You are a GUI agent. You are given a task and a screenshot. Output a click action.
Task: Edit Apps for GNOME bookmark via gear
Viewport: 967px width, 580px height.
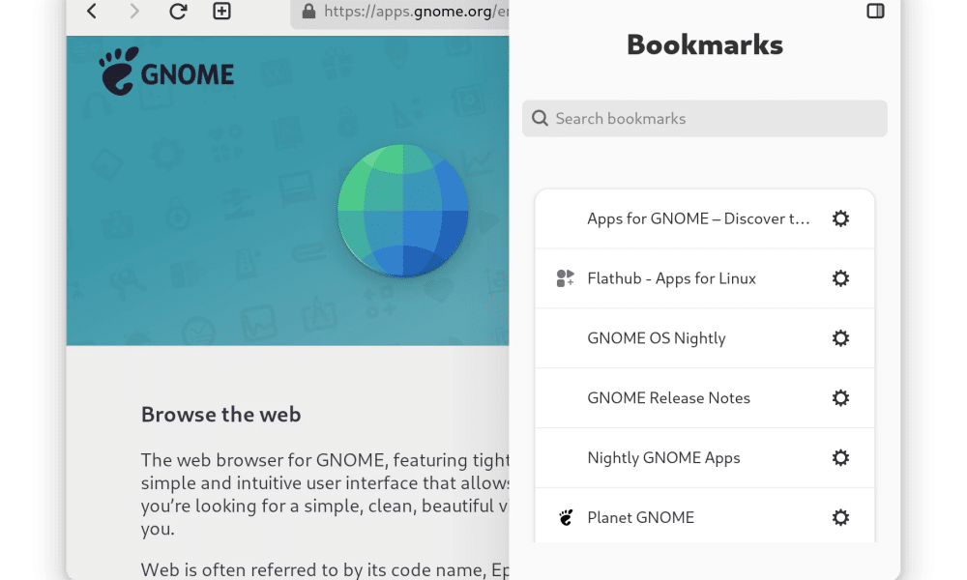click(x=840, y=218)
